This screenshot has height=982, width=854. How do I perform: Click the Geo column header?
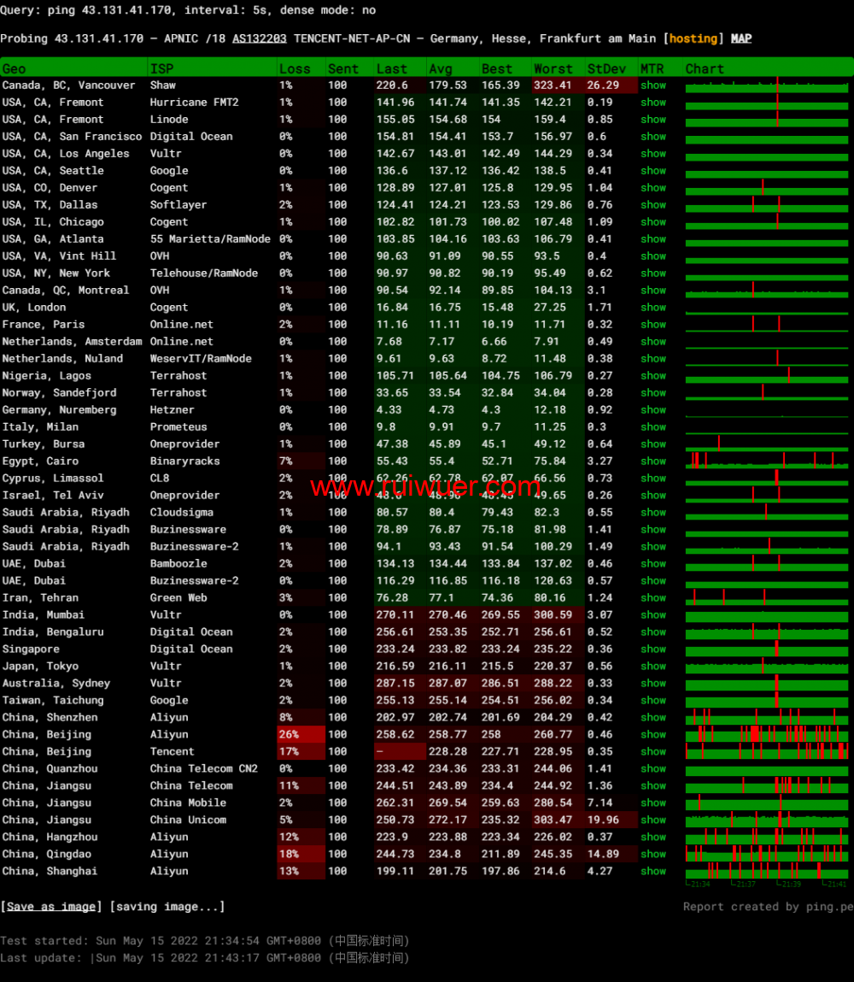coord(15,68)
